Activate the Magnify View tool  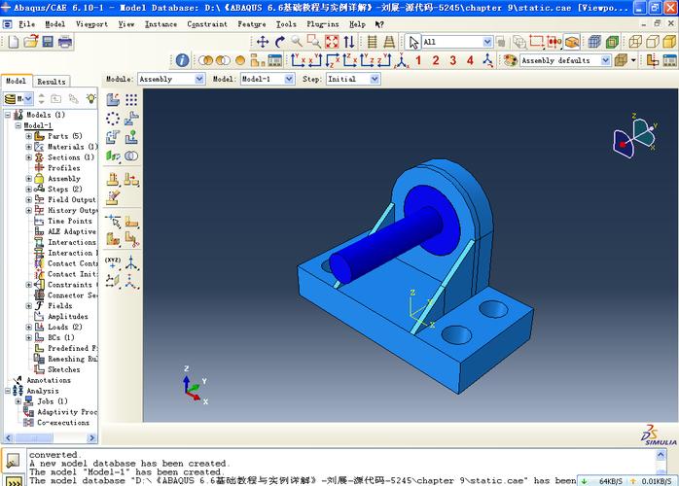click(297, 42)
